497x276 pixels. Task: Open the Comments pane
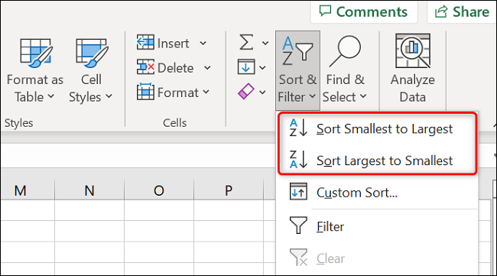coord(363,11)
